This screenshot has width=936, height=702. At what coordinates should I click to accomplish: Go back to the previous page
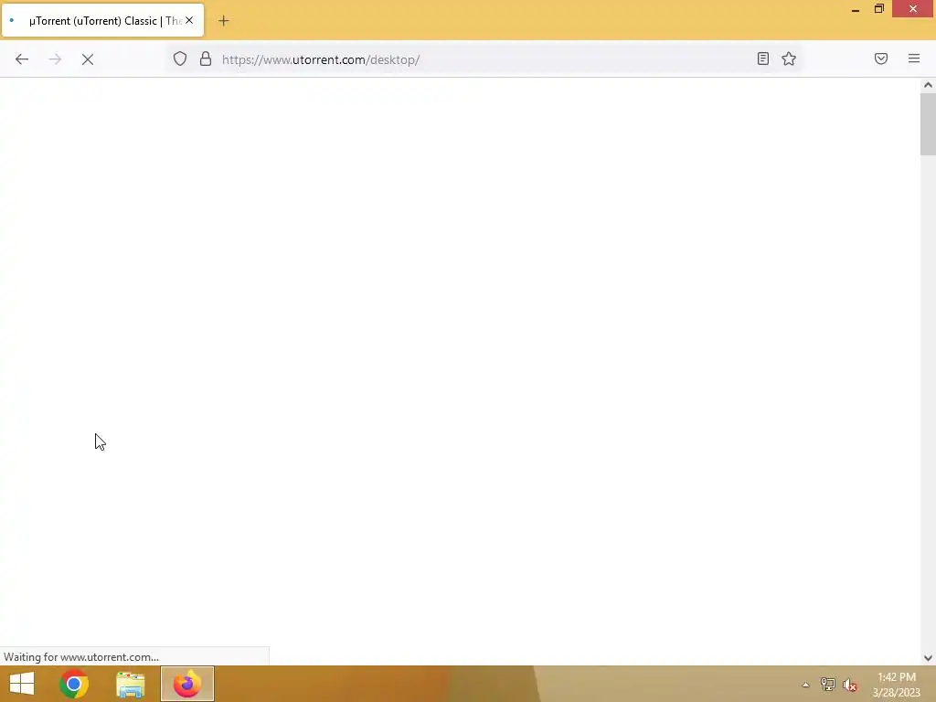tap(22, 59)
